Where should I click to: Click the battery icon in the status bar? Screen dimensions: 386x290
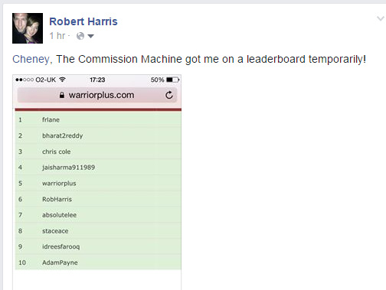click(173, 80)
